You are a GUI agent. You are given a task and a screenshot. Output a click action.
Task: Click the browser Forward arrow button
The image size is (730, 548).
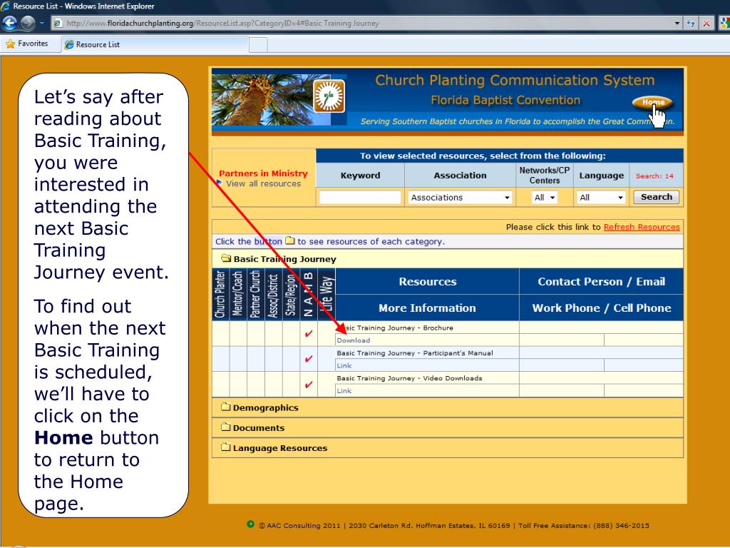click(28, 22)
